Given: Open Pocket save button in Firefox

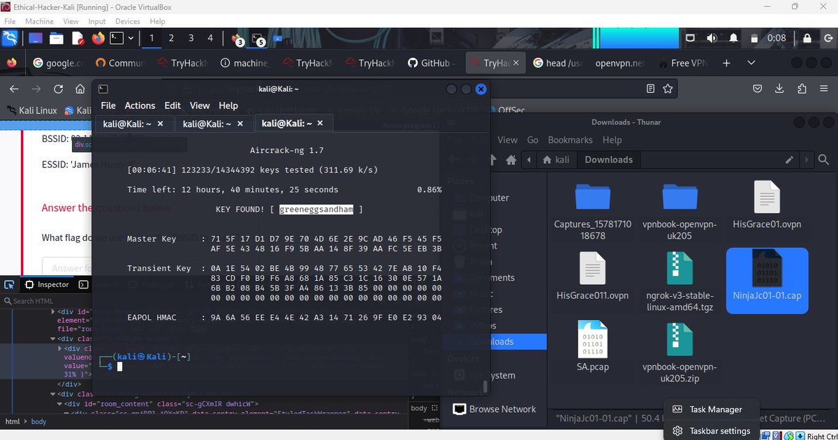Looking at the screenshot, I should pyautogui.click(x=758, y=89).
